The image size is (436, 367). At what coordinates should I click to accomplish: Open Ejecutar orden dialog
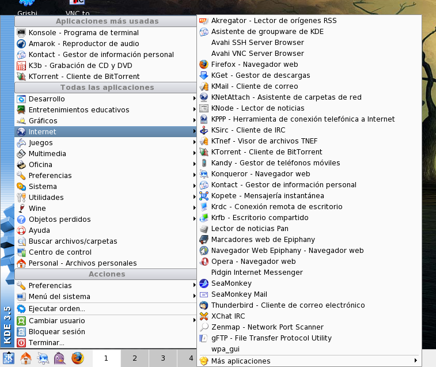(105, 309)
